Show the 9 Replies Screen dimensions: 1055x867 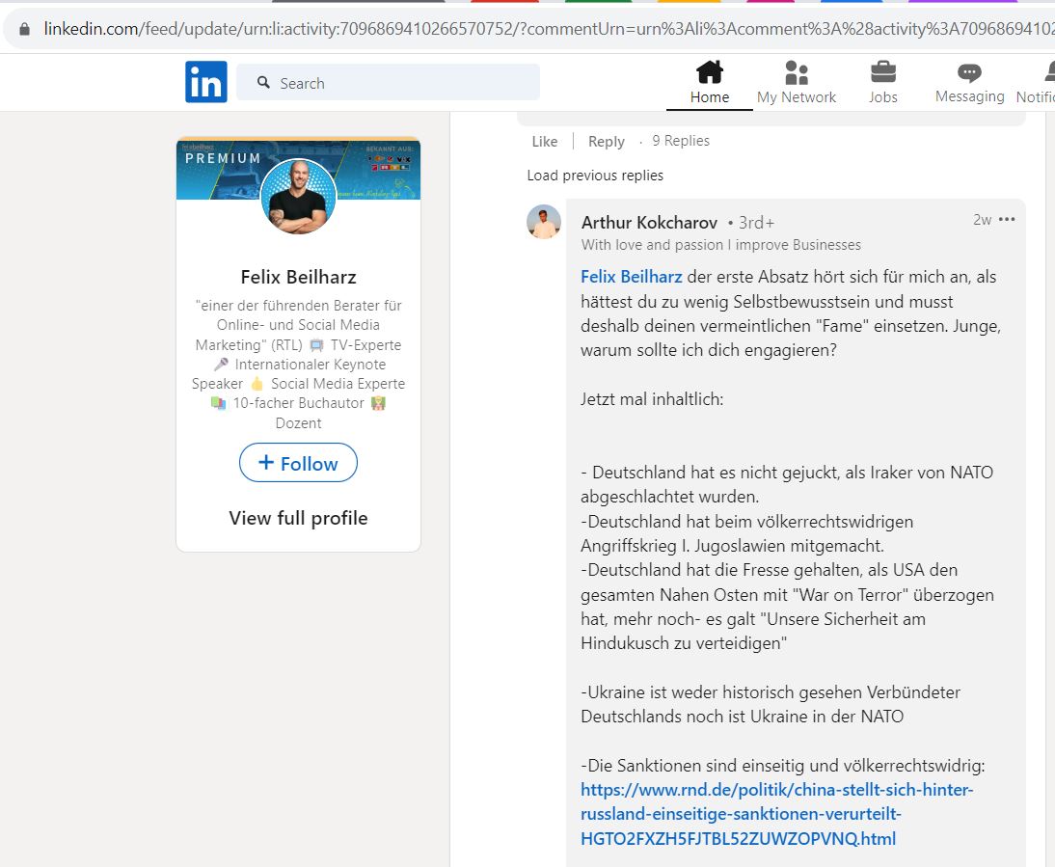[x=681, y=141]
